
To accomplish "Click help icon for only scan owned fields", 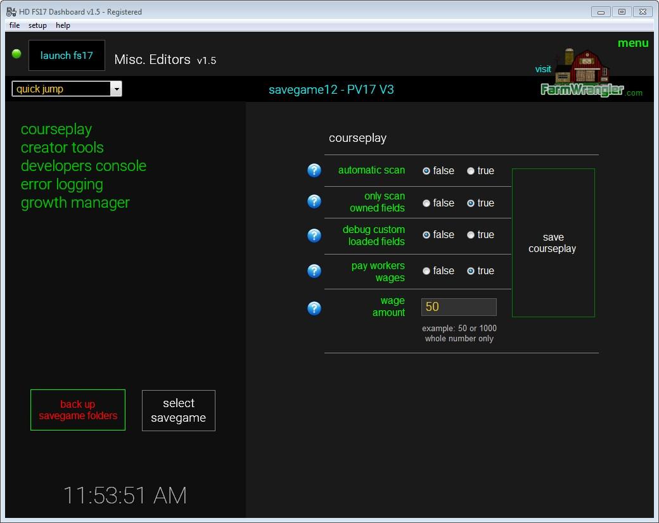I will click(x=314, y=201).
